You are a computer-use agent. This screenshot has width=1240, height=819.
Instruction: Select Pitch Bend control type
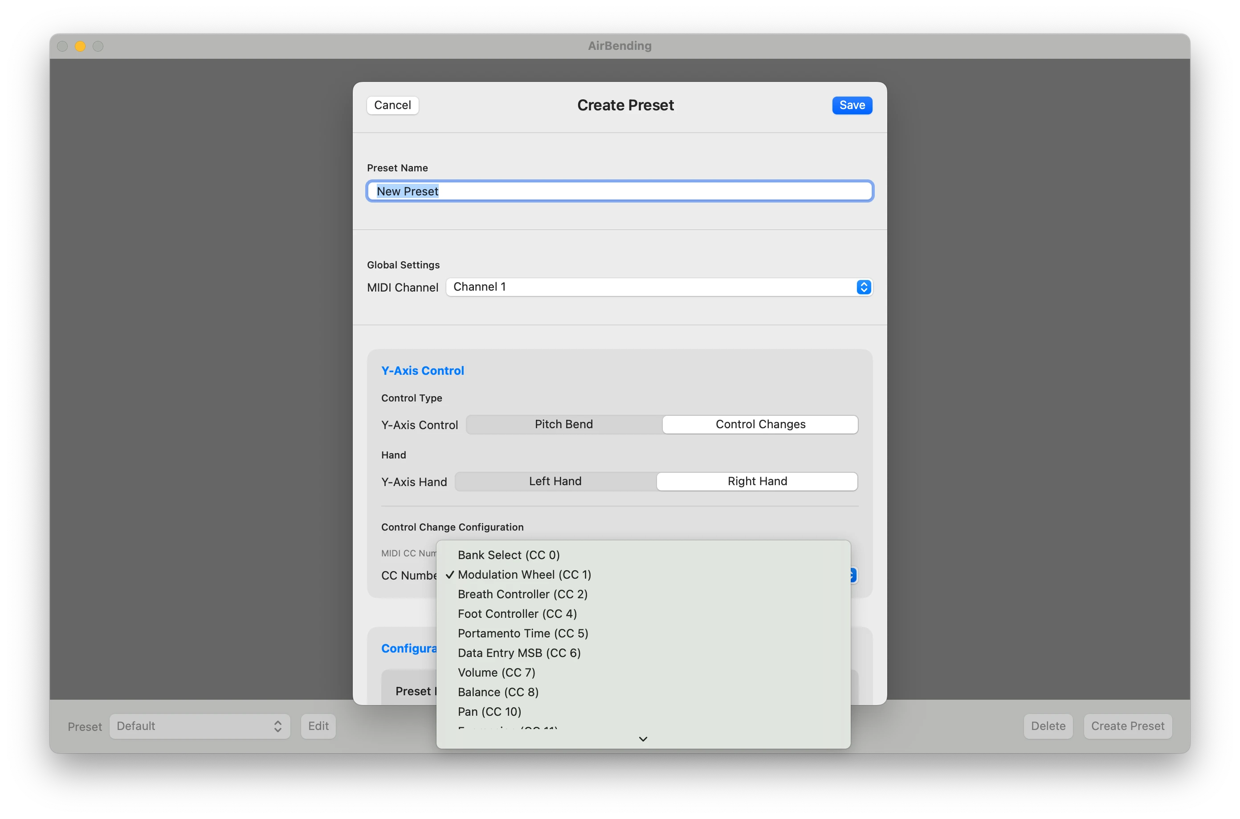click(x=564, y=424)
